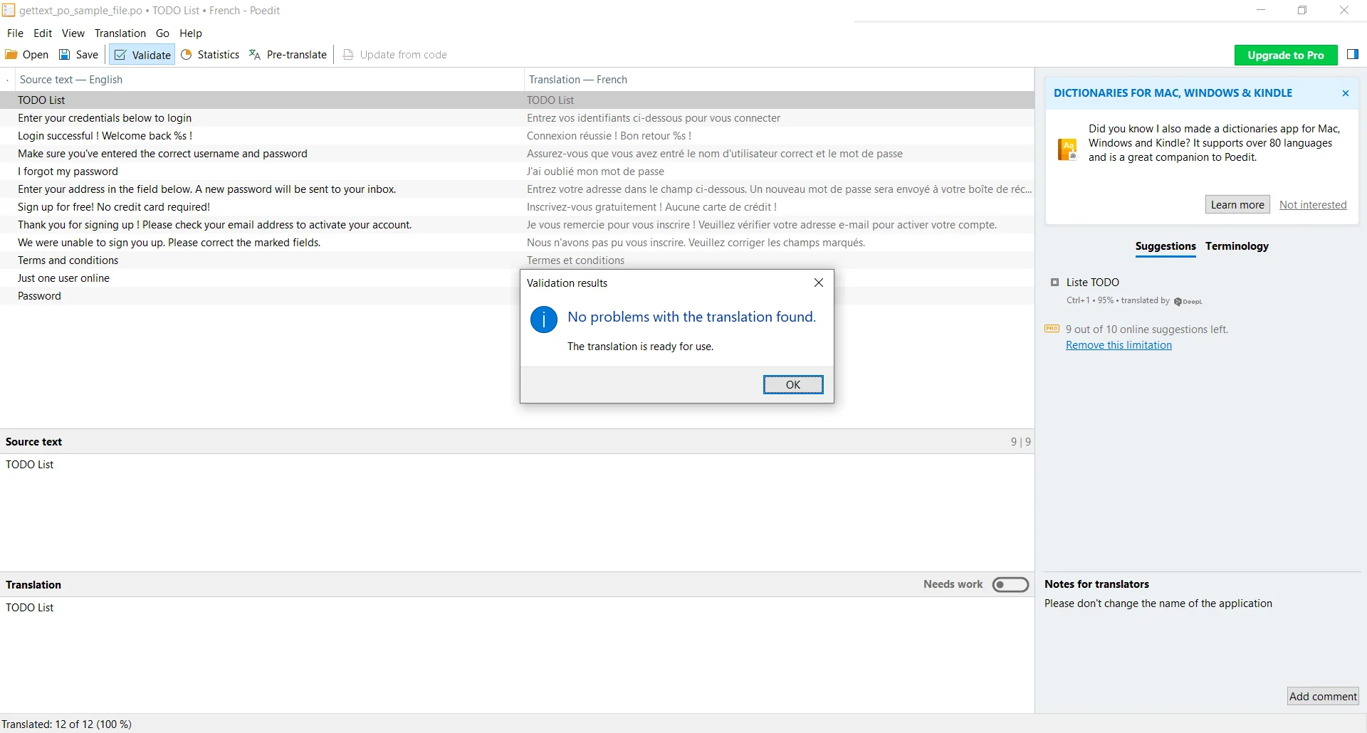Image resolution: width=1367 pixels, height=733 pixels.
Task: Click the Pre-translate toolbar icon
Action: (x=255, y=55)
